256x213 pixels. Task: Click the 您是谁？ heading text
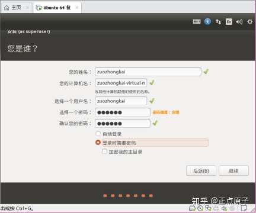click(23, 49)
